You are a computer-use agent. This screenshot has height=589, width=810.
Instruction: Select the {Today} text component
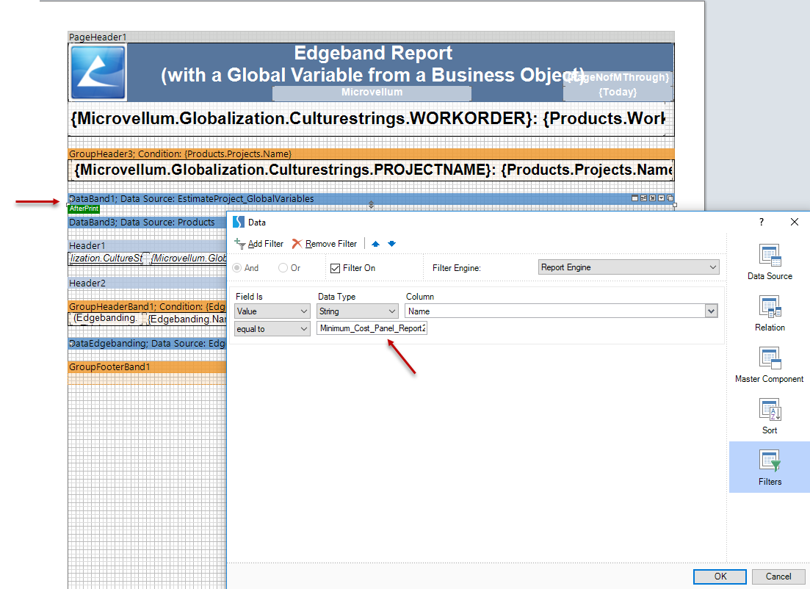pos(618,93)
